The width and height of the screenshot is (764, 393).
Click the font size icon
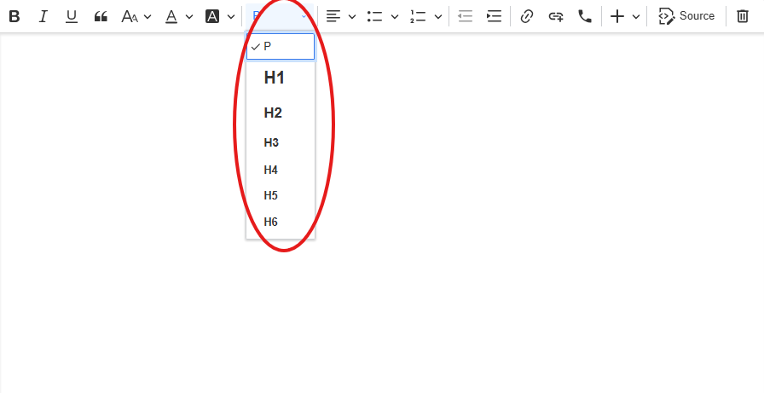(x=130, y=16)
